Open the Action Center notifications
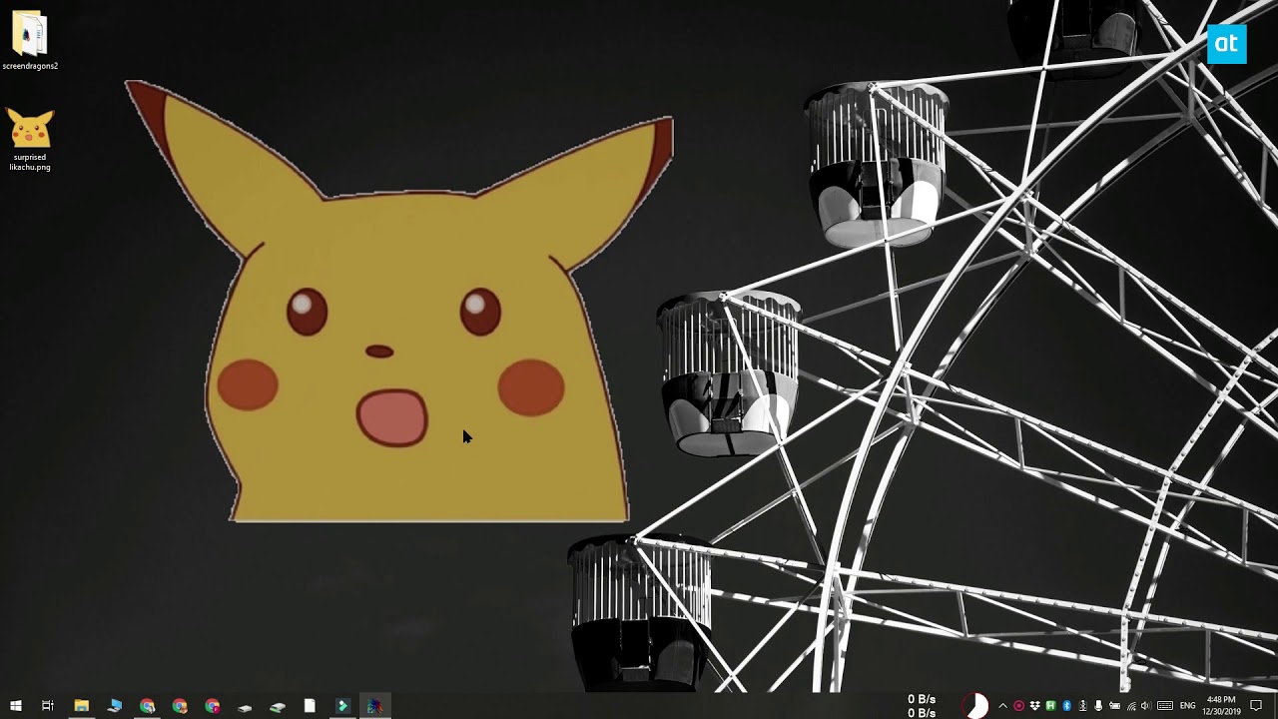The width and height of the screenshot is (1278, 719). 1256,706
